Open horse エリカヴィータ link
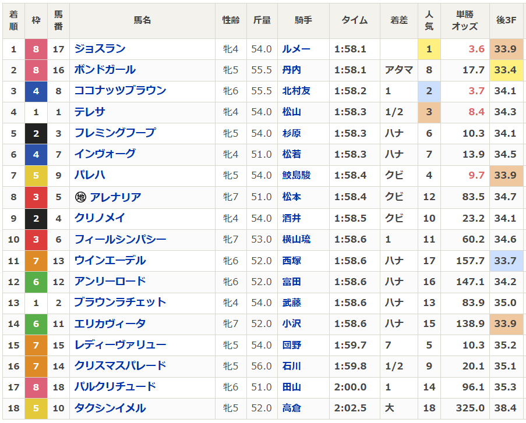526x423 pixels. pos(110,324)
